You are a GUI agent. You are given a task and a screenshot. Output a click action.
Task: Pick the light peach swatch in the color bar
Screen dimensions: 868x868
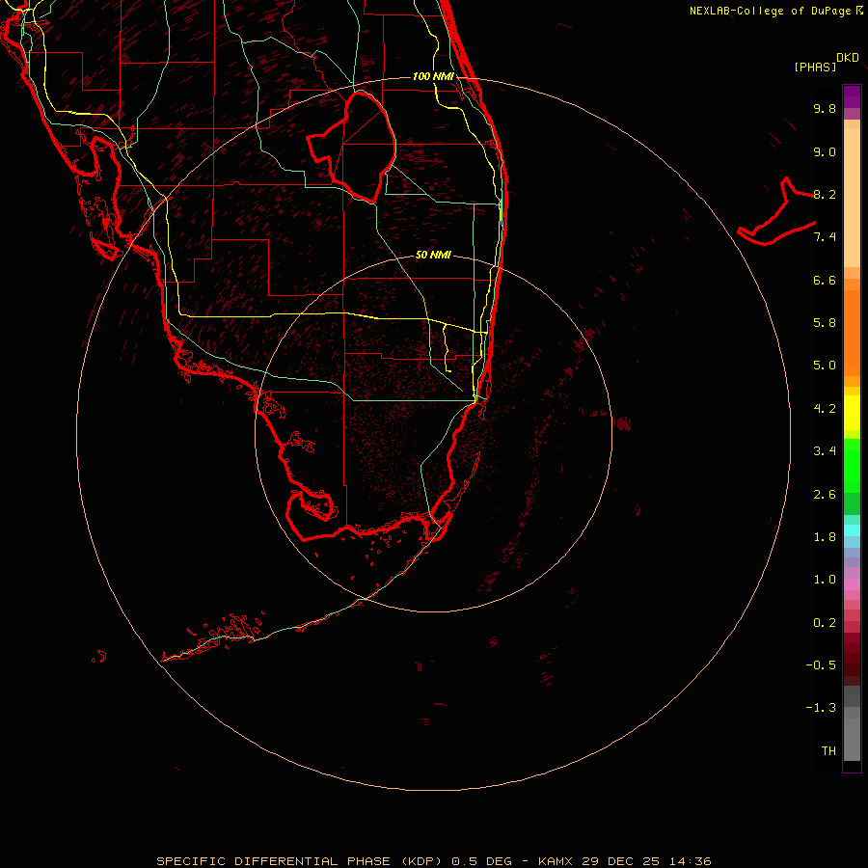(852, 198)
